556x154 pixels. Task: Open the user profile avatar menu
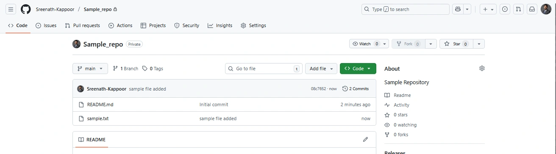(x=546, y=9)
